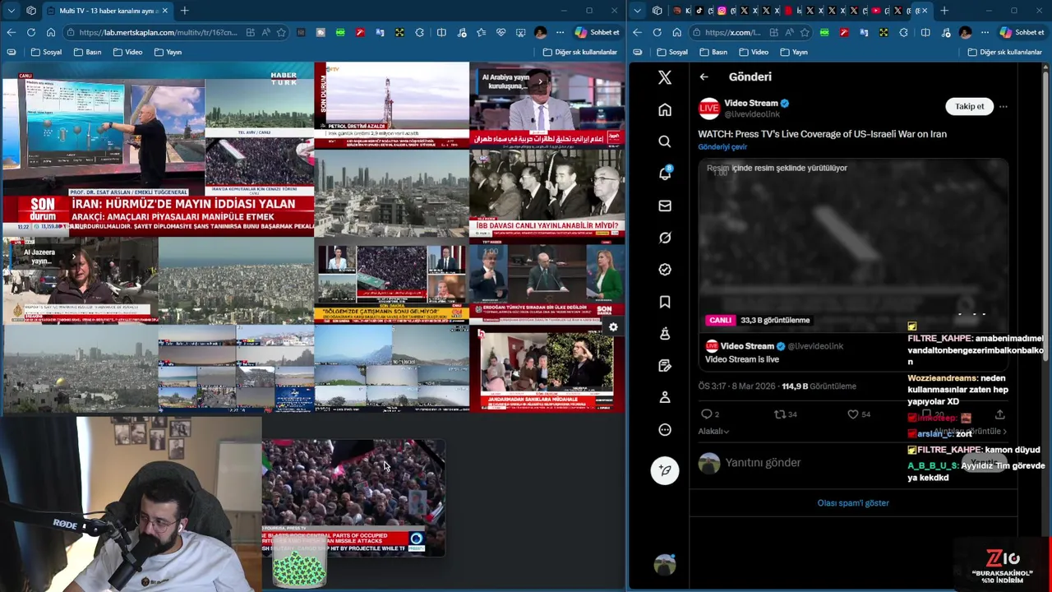This screenshot has height=592, width=1052.
Task: Click the white compose post button
Action: pyautogui.click(x=665, y=470)
